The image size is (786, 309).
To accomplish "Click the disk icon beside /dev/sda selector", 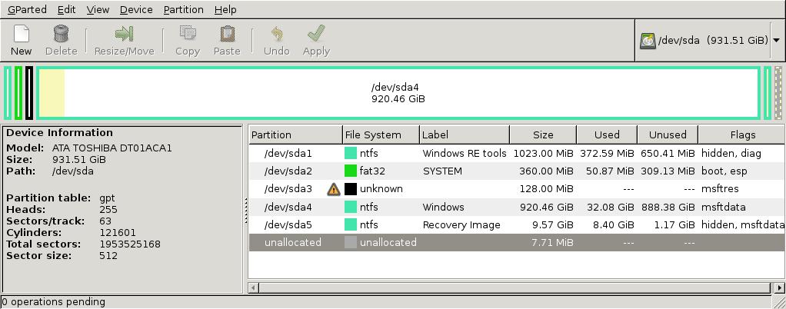I will point(648,41).
